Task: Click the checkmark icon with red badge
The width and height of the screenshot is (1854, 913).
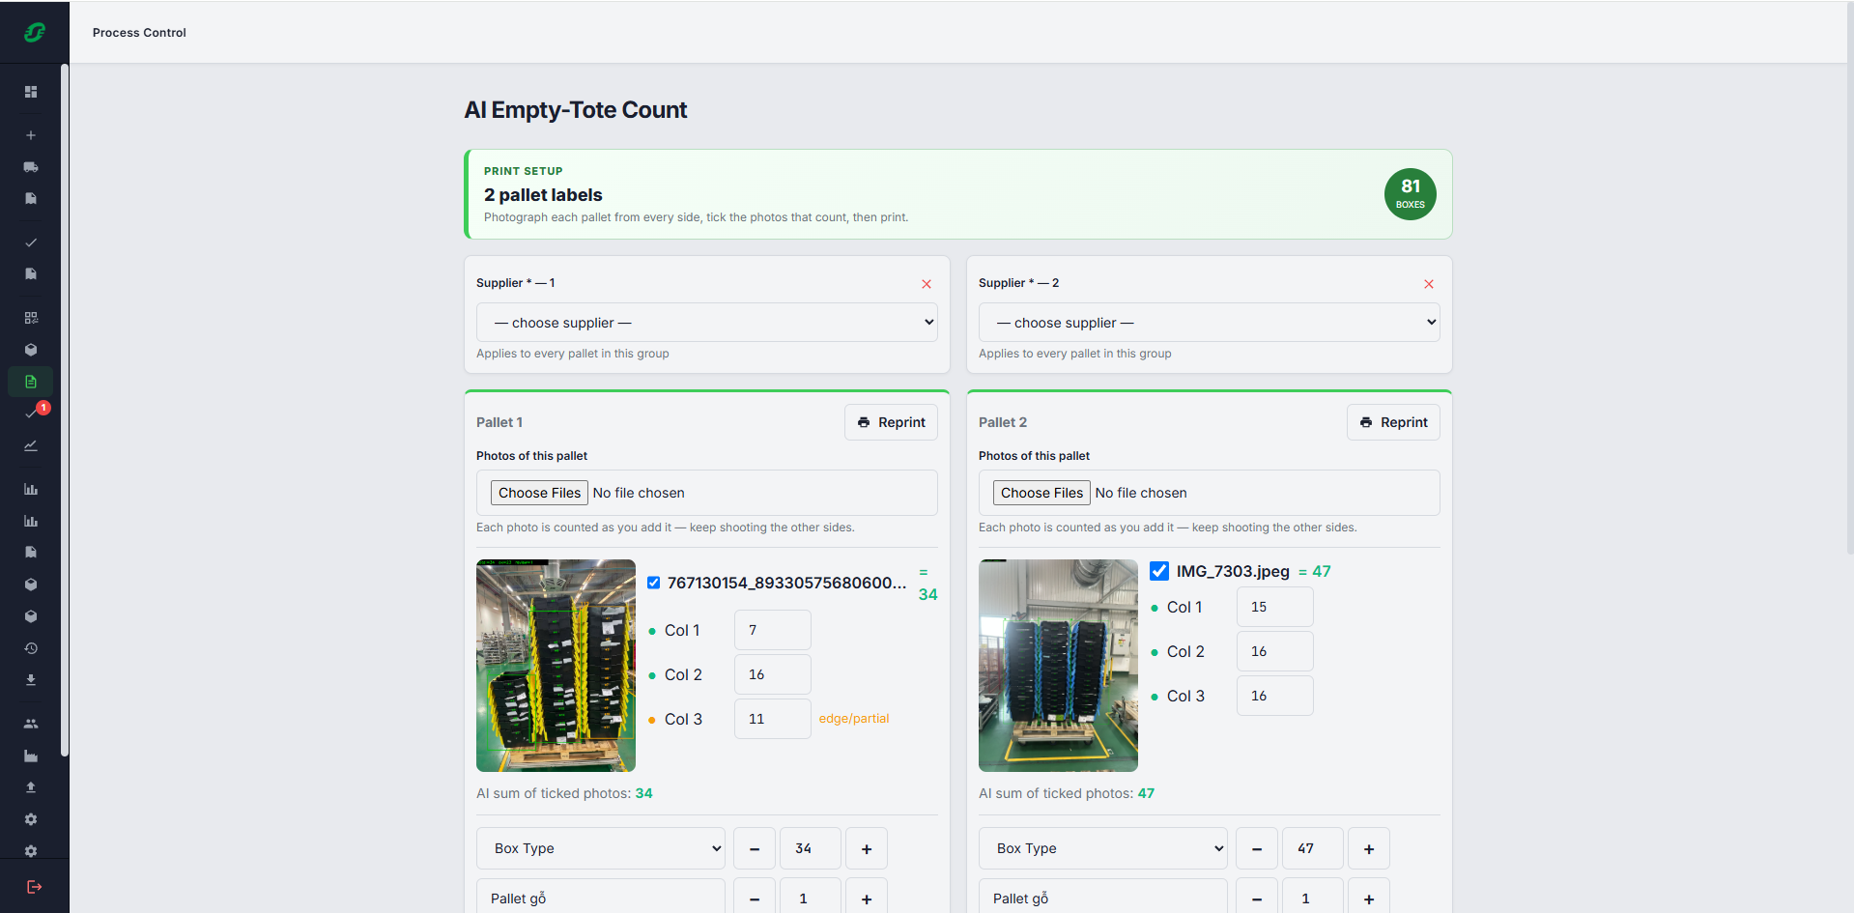Action: (x=31, y=414)
